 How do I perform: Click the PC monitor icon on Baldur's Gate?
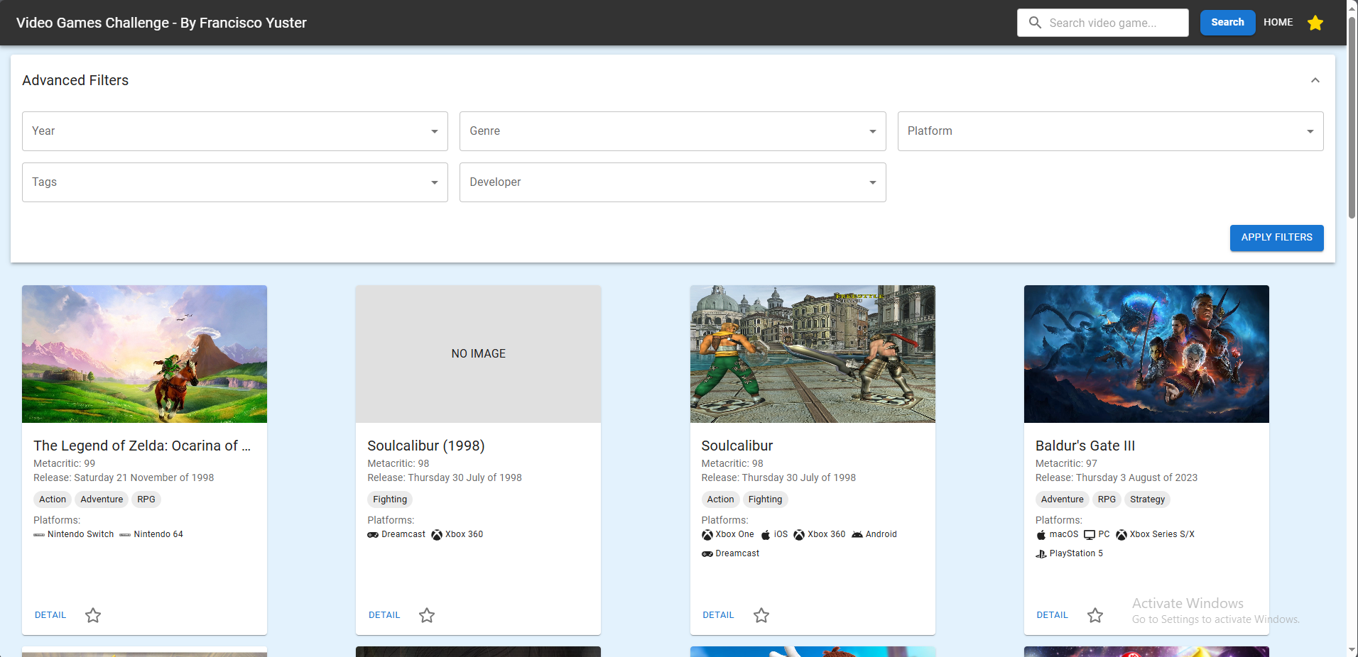coord(1090,535)
